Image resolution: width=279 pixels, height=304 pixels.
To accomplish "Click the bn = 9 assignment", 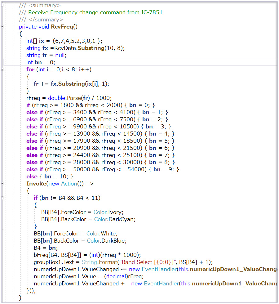I will click(x=164, y=169).
